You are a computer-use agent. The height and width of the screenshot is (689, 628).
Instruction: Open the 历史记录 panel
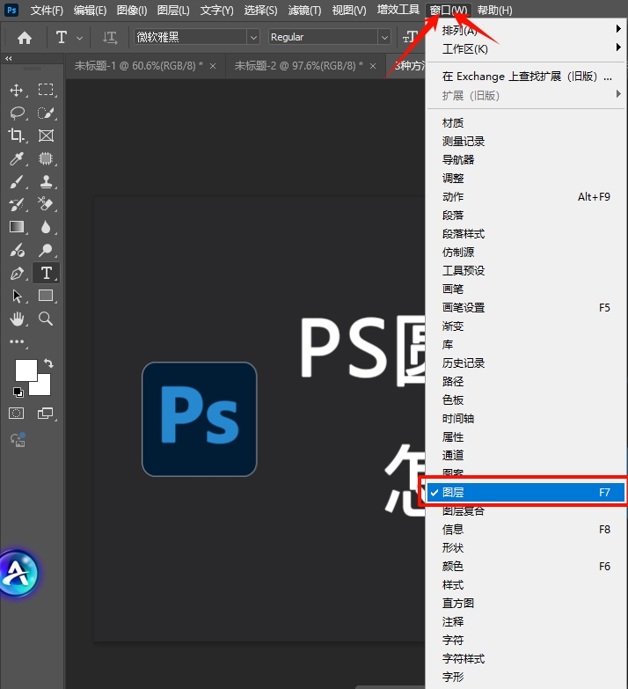[x=526, y=363]
